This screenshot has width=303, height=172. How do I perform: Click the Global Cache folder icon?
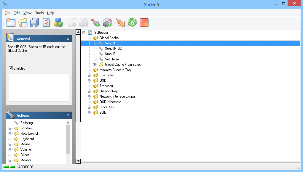click(95, 38)
